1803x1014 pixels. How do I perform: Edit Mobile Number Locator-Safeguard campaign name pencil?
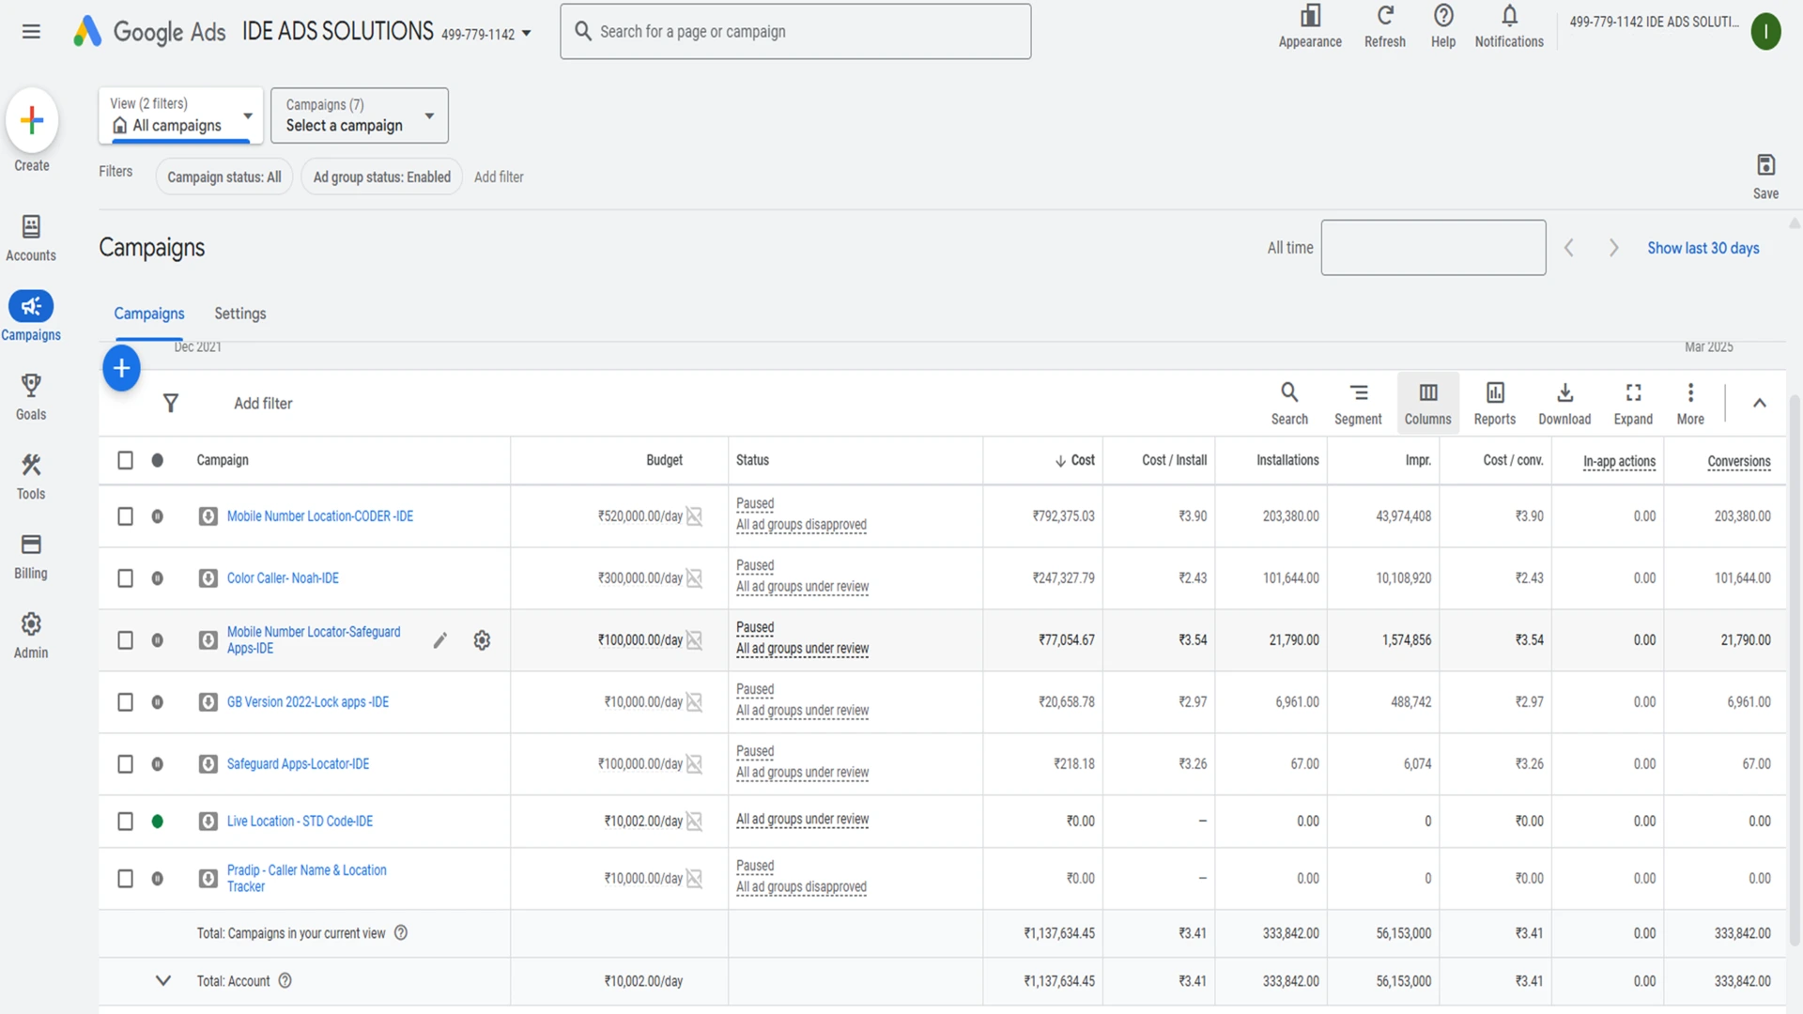[439, 640]
